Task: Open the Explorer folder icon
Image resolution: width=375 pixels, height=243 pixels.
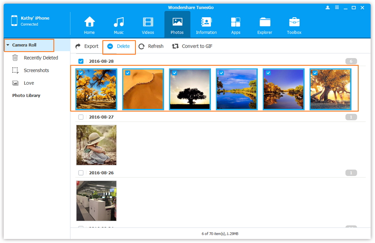Action: coord(265,22)
